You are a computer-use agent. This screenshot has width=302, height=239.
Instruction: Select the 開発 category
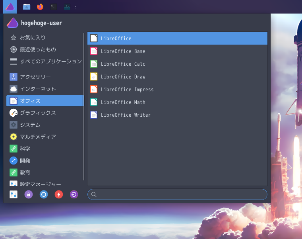(x=45, y=161)
